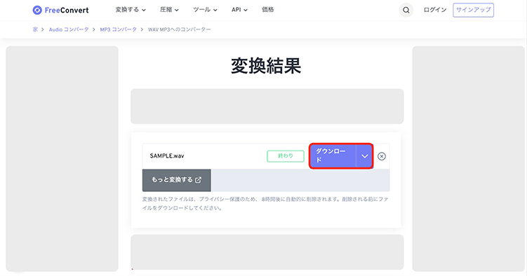Open the 圧縮 menu

(169, 10)
